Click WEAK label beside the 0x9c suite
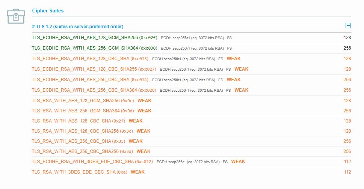Viewport: 364px width, 189px height. coord(144,101)
